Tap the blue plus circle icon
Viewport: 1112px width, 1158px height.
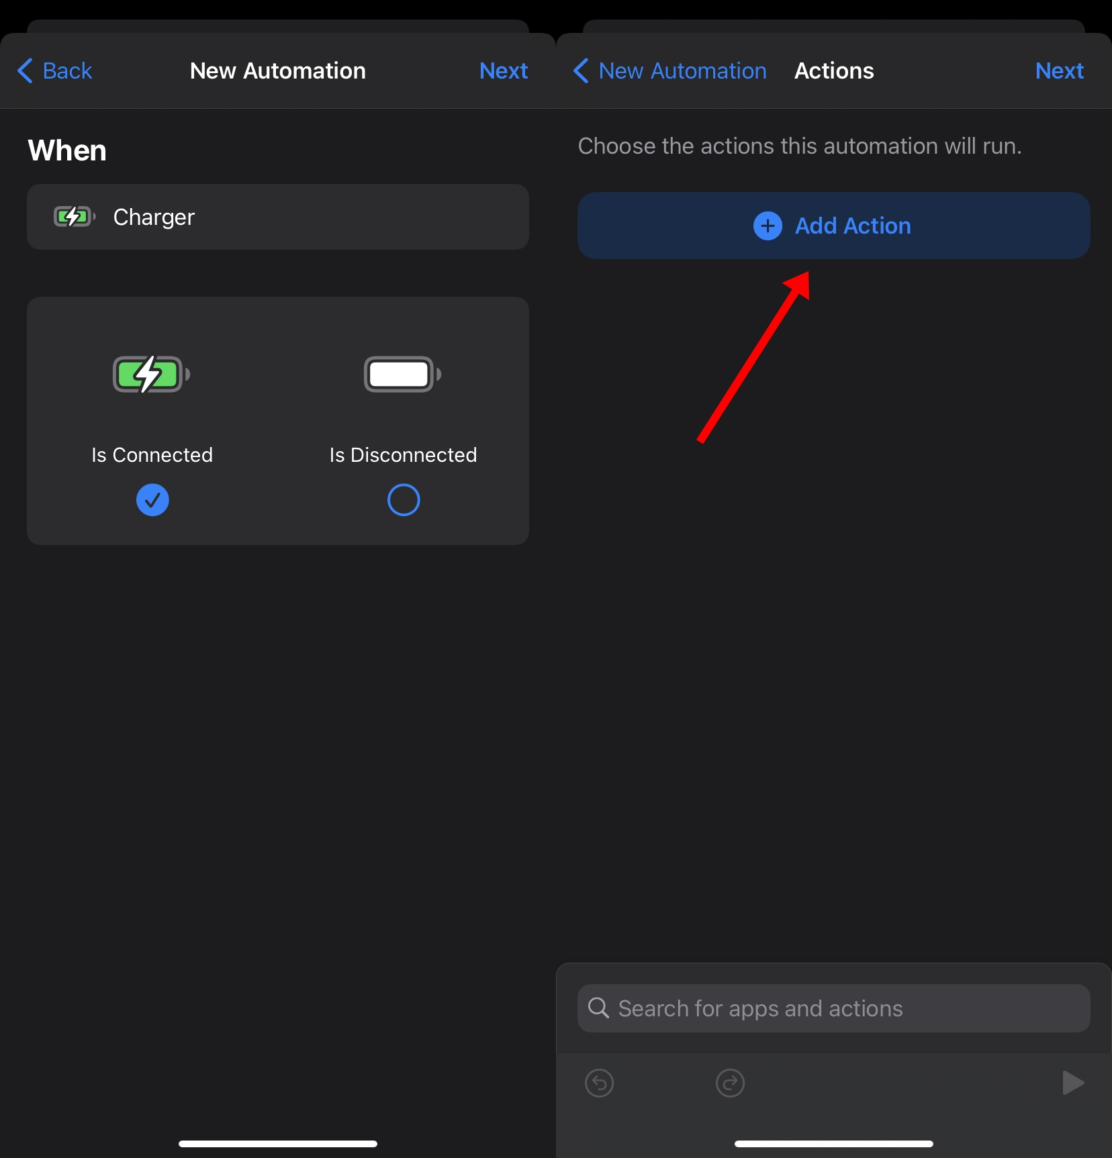coord(768,226)
